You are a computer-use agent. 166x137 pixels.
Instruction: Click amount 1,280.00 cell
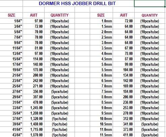pyautogui.click(x=33, y=113)
